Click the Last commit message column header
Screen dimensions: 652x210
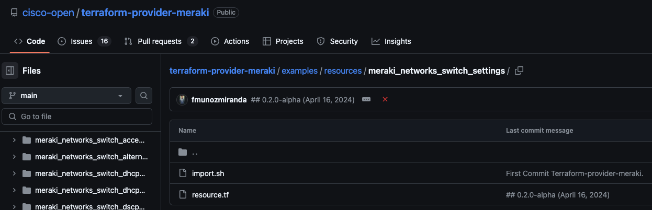539,130
